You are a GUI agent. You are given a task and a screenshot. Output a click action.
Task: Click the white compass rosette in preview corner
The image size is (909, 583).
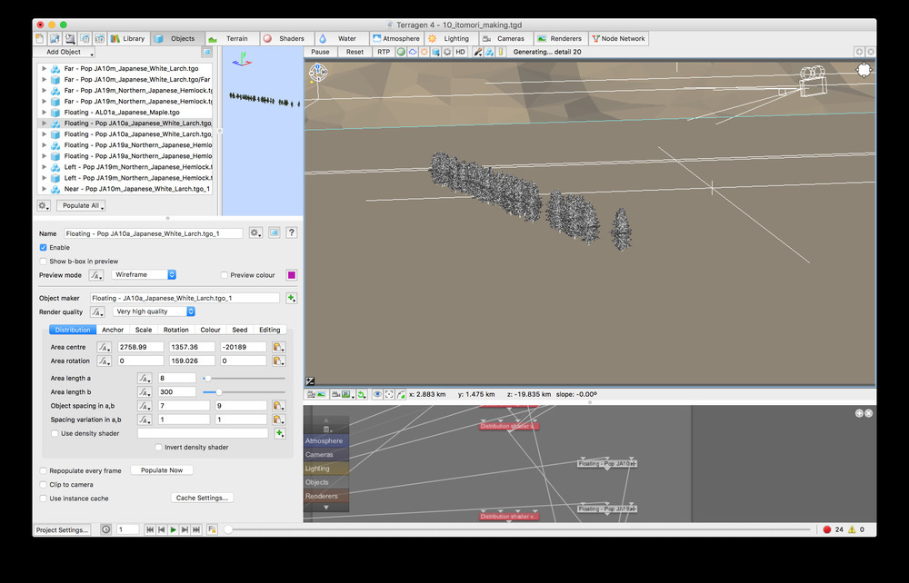pos(864,70)
